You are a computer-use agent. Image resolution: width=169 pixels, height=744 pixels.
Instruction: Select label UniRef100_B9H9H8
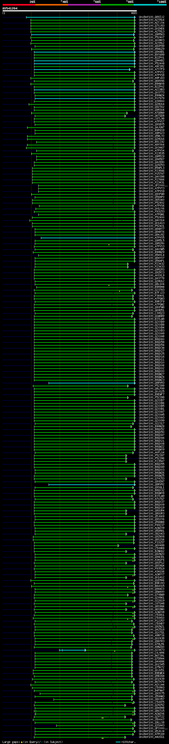(151, 287)
